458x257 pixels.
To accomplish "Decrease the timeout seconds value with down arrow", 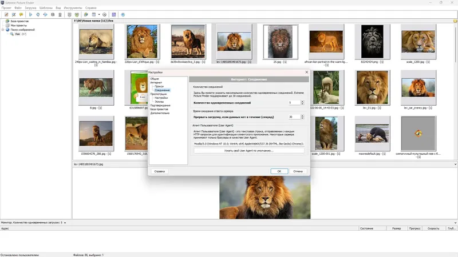I will tap(302, 118).
